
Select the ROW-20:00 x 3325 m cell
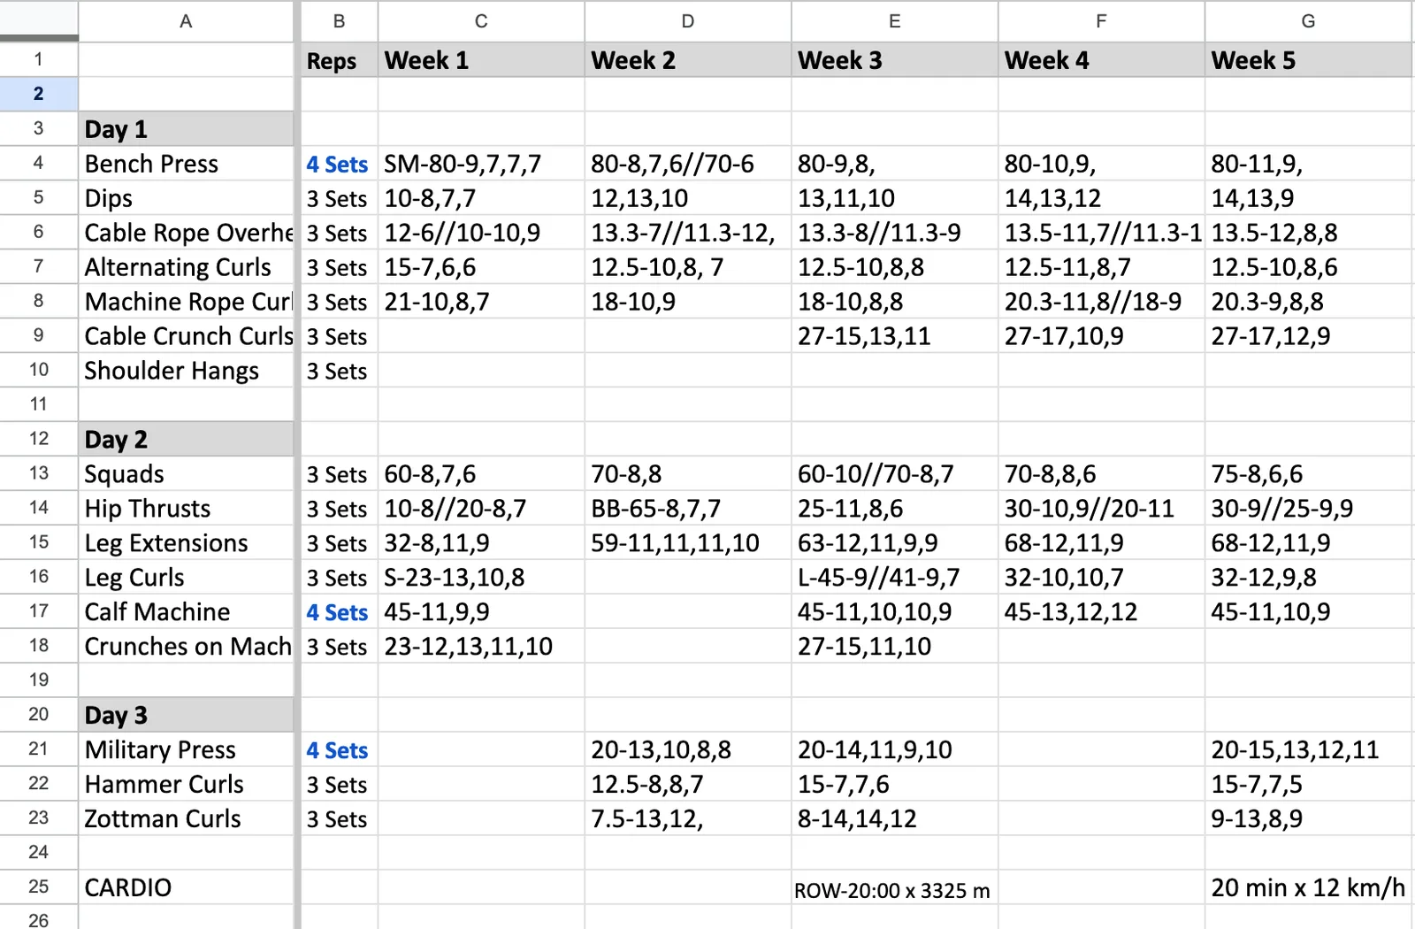click(x=894, y=887)
